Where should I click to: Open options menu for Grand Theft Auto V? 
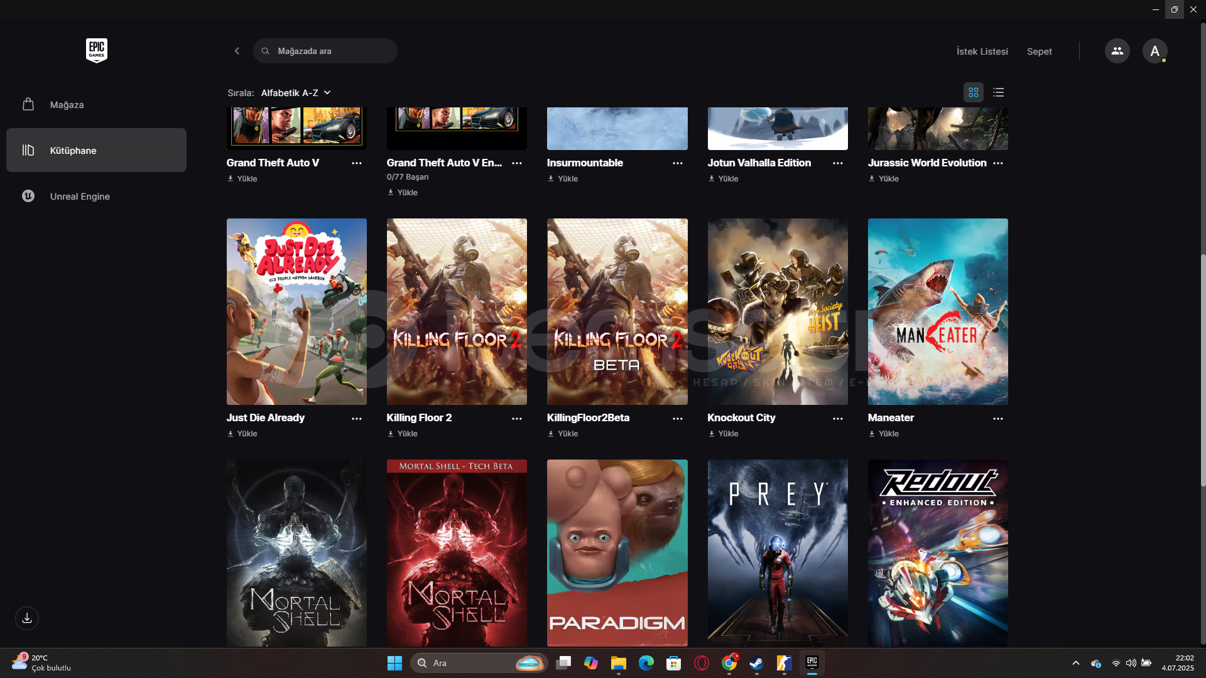[357, 163]
